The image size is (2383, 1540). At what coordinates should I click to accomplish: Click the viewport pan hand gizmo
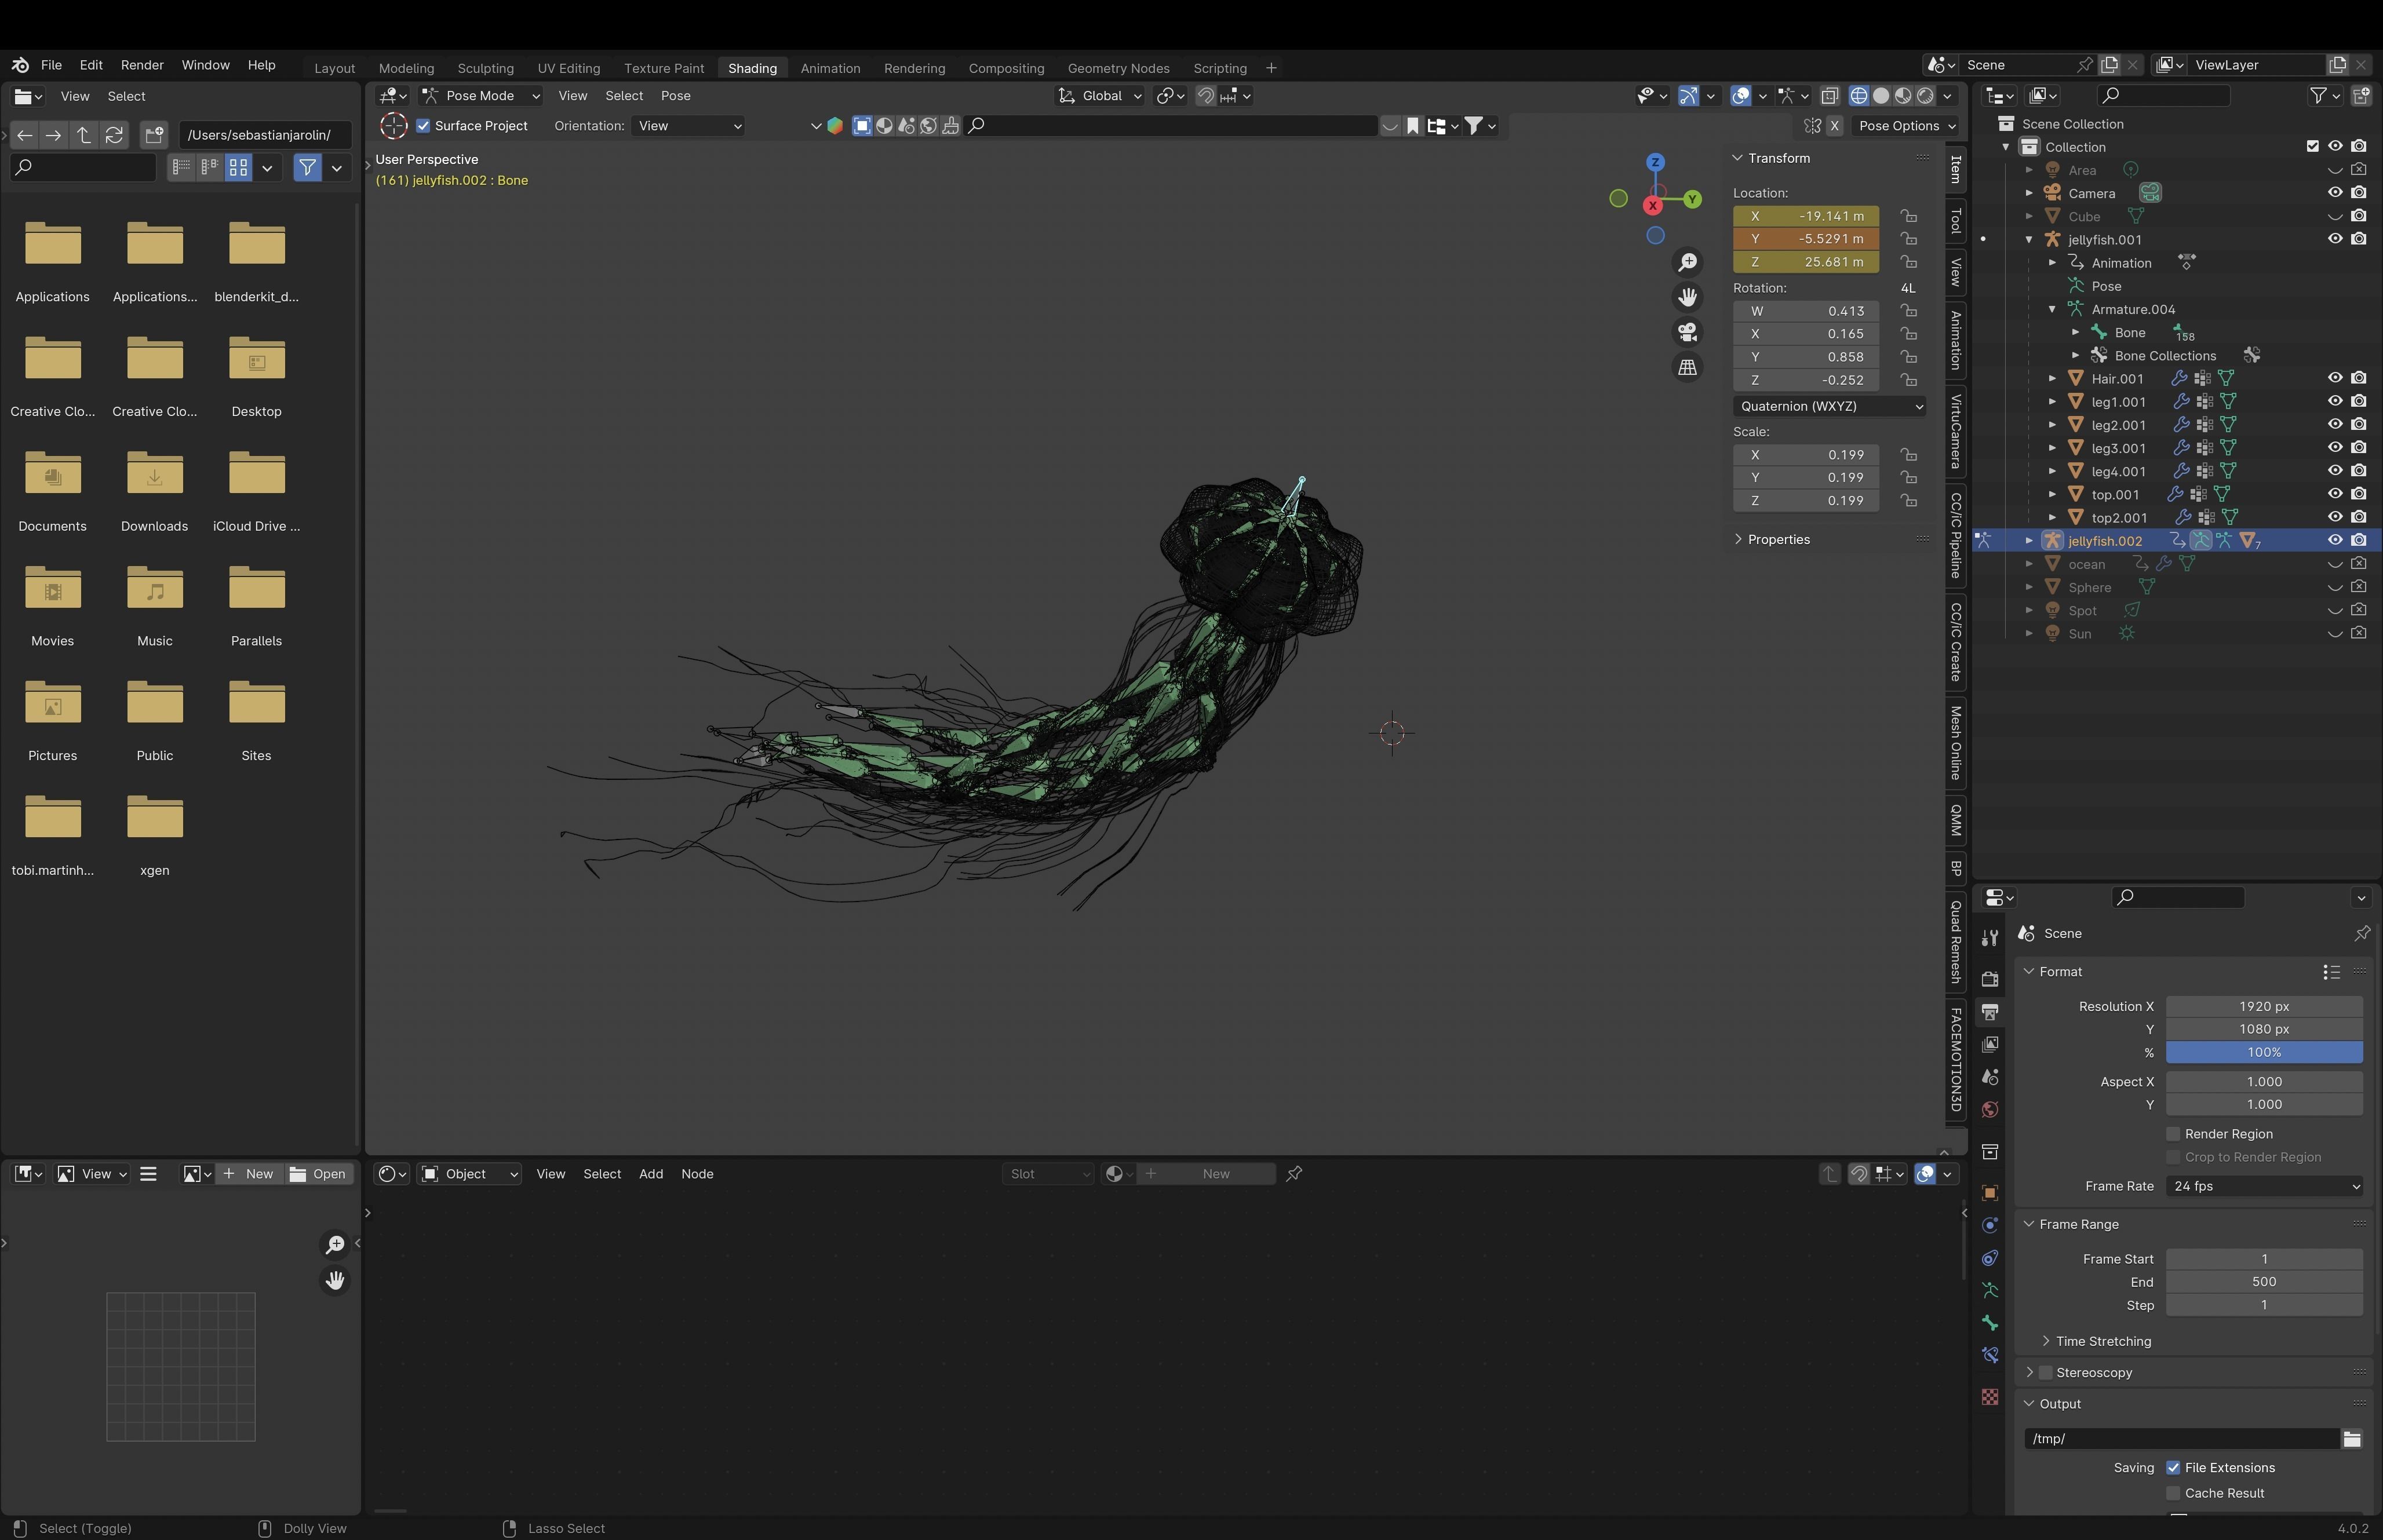coord(1688,297)
